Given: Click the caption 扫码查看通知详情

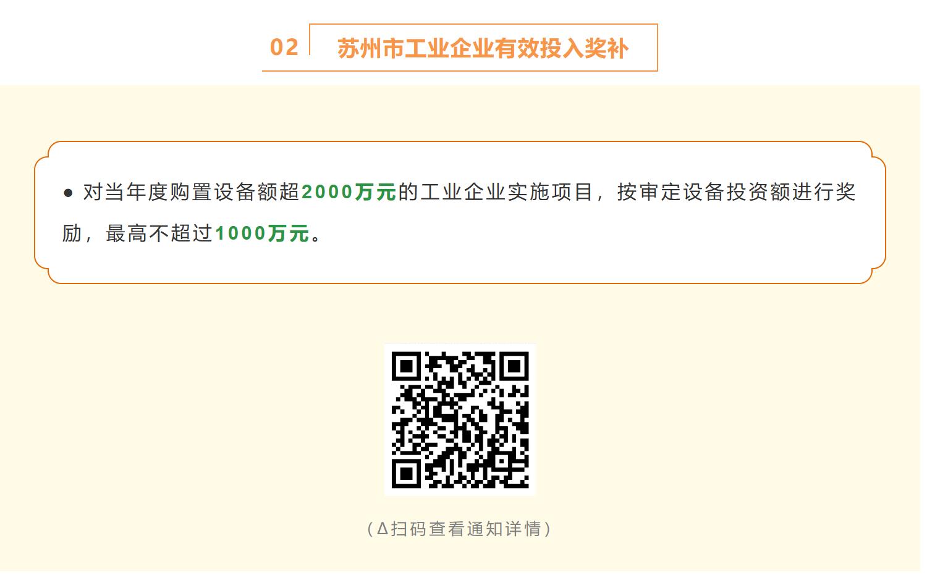Looking at the screenshot, I should click(466, 529).
